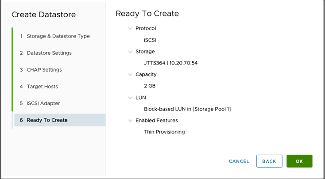
Task: Collapse the Enabled Features chevron
Action: pyautogui.click(x=130, y=120)
